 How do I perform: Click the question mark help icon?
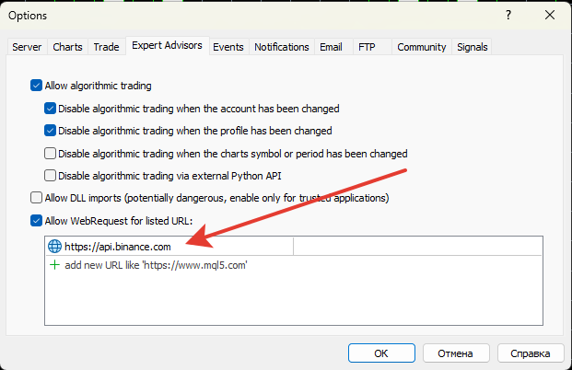pyautogui.click(x=508, y=16)
